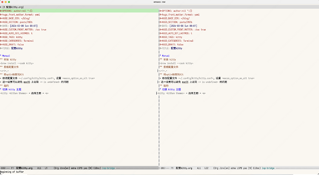Maximize the emacs terminal window
The width and height of the screenshot is (319, 175).
click(x=9, y=2)
